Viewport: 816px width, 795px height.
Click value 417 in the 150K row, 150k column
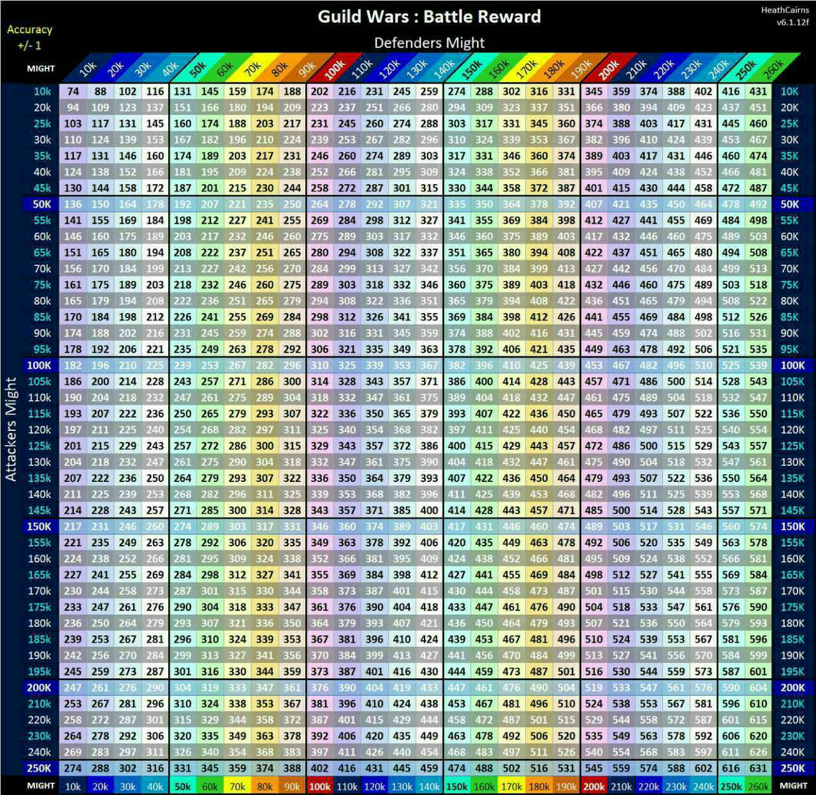456,527
